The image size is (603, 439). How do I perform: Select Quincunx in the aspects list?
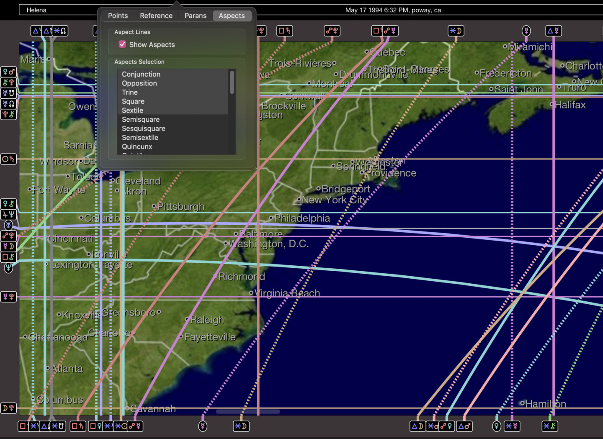pos(173,147)
